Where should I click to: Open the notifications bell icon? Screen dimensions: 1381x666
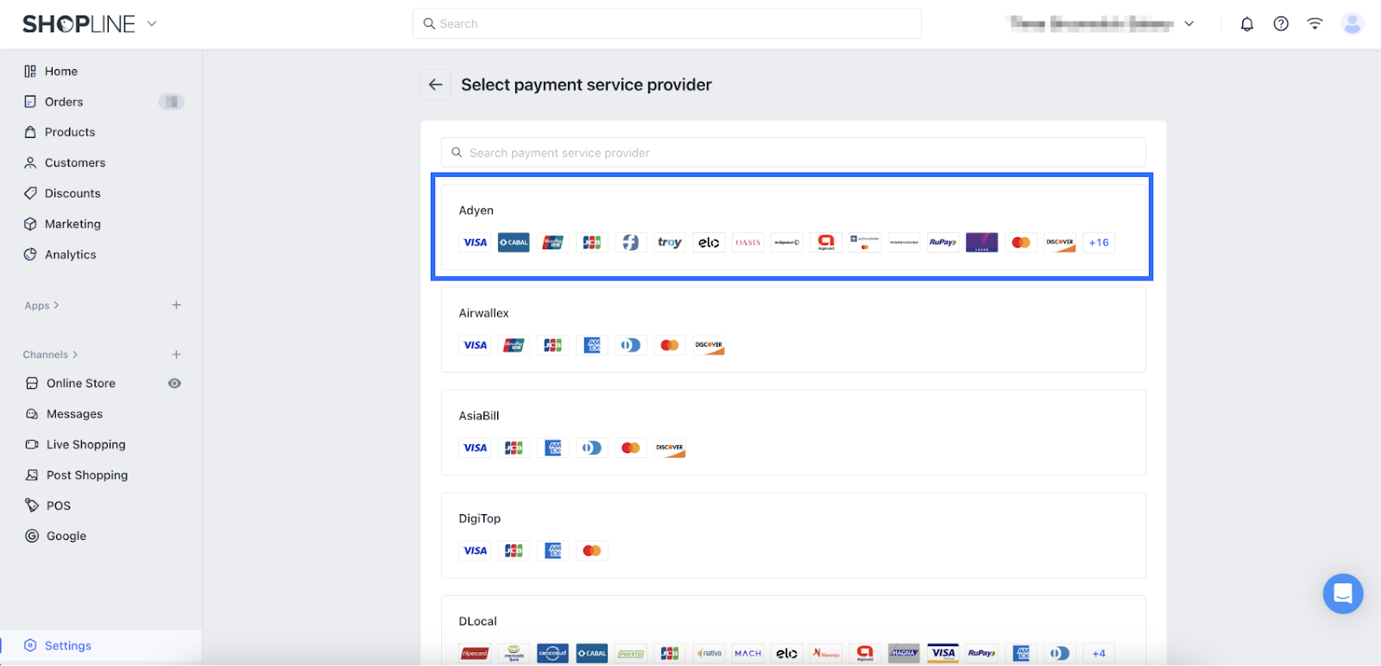pyautogui.click(x=1247, y=24)
